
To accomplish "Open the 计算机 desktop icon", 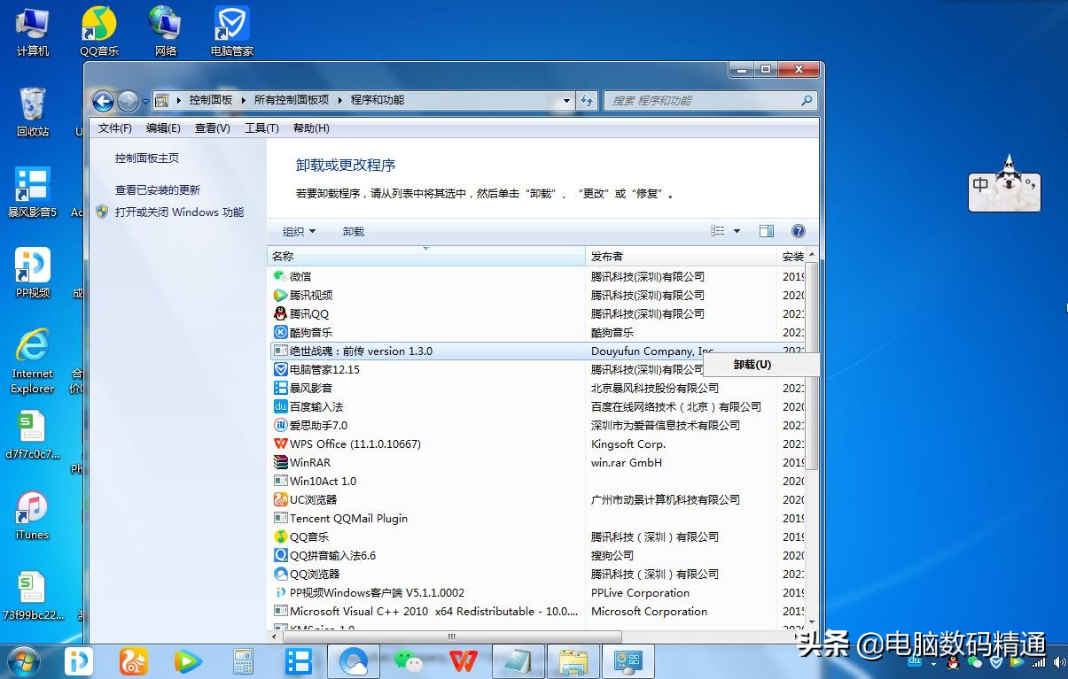I will coord(33,32).
